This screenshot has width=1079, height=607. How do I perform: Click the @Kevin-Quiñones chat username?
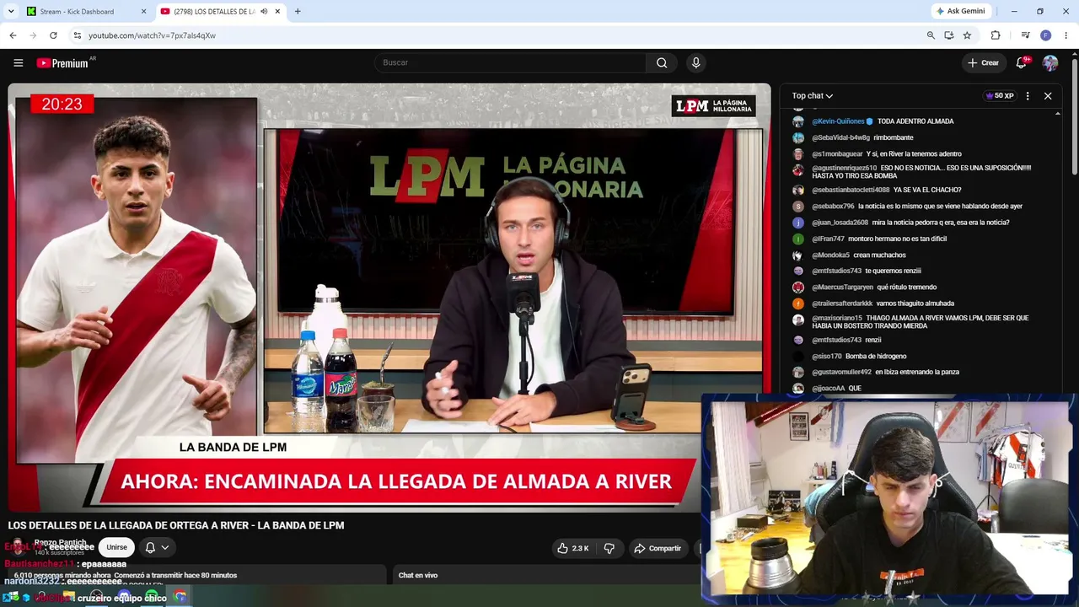pos(838,121)
